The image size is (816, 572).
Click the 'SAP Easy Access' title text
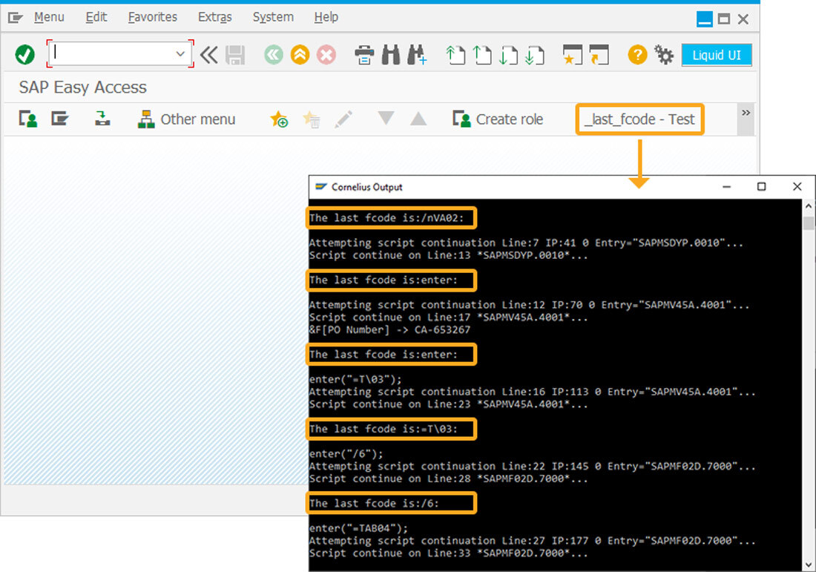pos(83,88)
